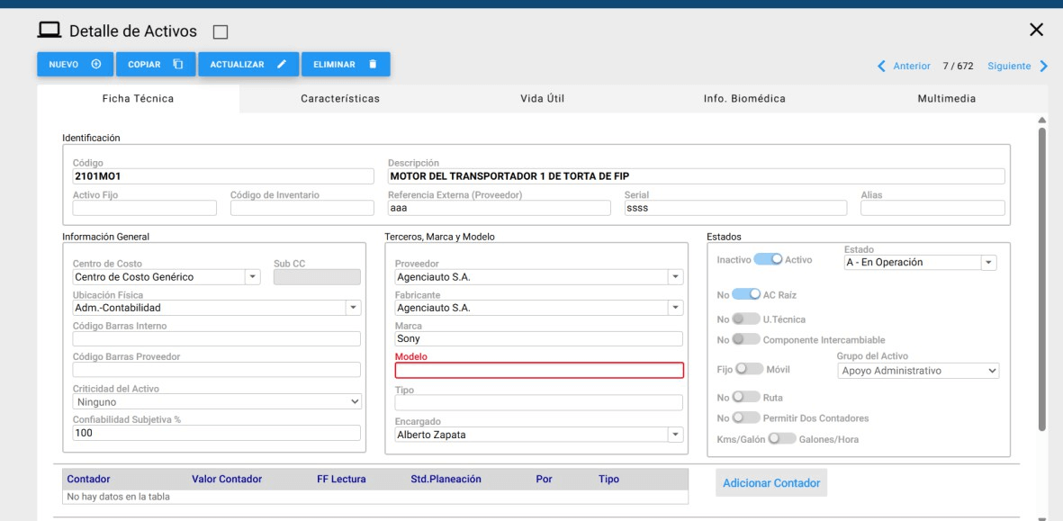This screenshot has width=1063, height=521.
Task: Click the pencil icon on ACTUALIZAR button
Action: (x=282, y=64)
